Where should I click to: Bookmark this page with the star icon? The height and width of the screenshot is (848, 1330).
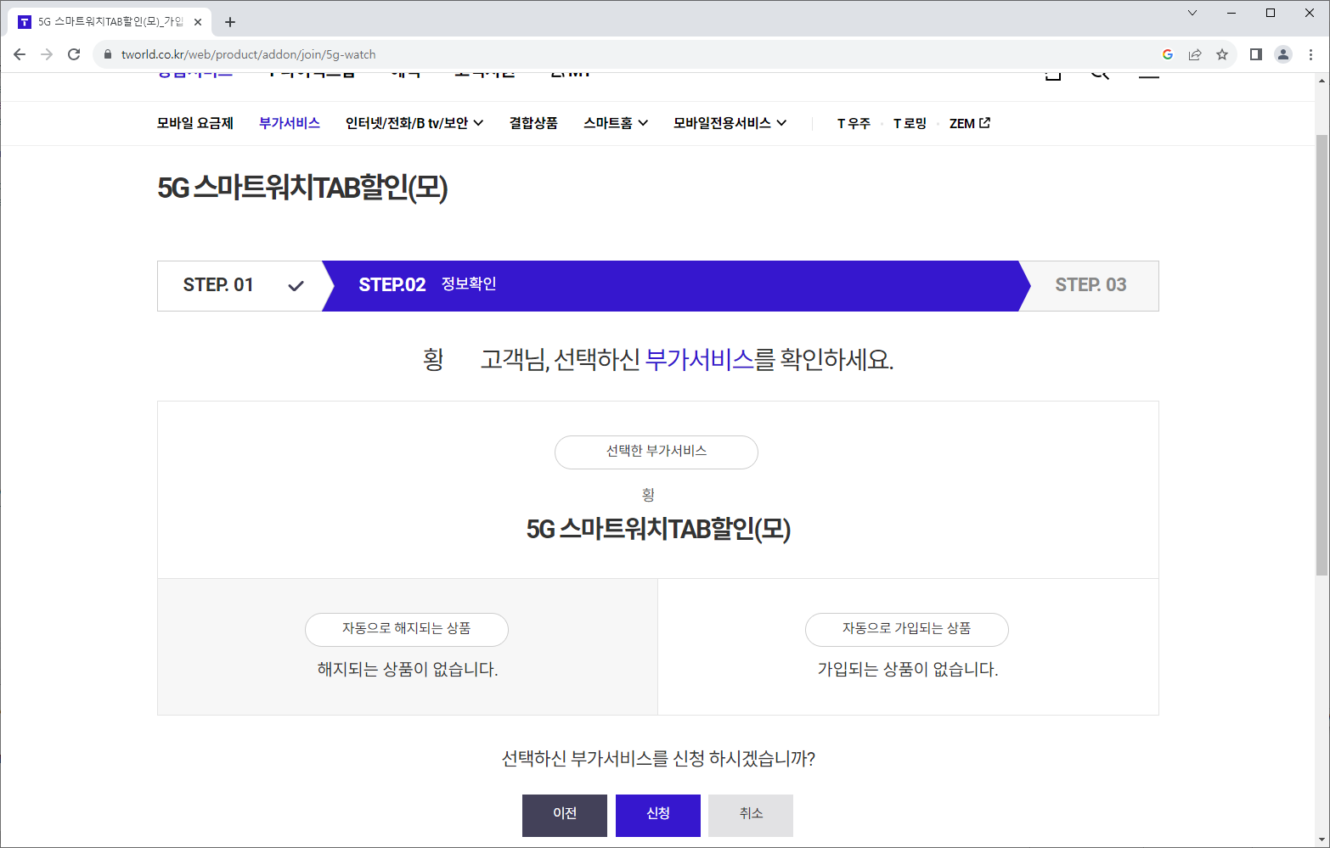(1222, 54)
